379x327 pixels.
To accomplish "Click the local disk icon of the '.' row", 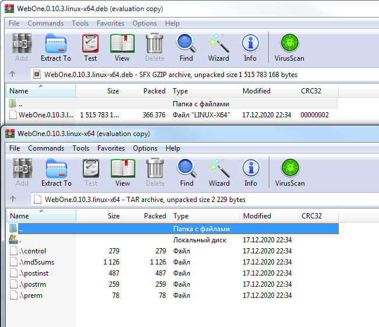I will pos(13,239).
